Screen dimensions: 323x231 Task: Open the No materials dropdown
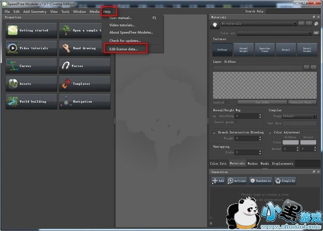point(259,24)
